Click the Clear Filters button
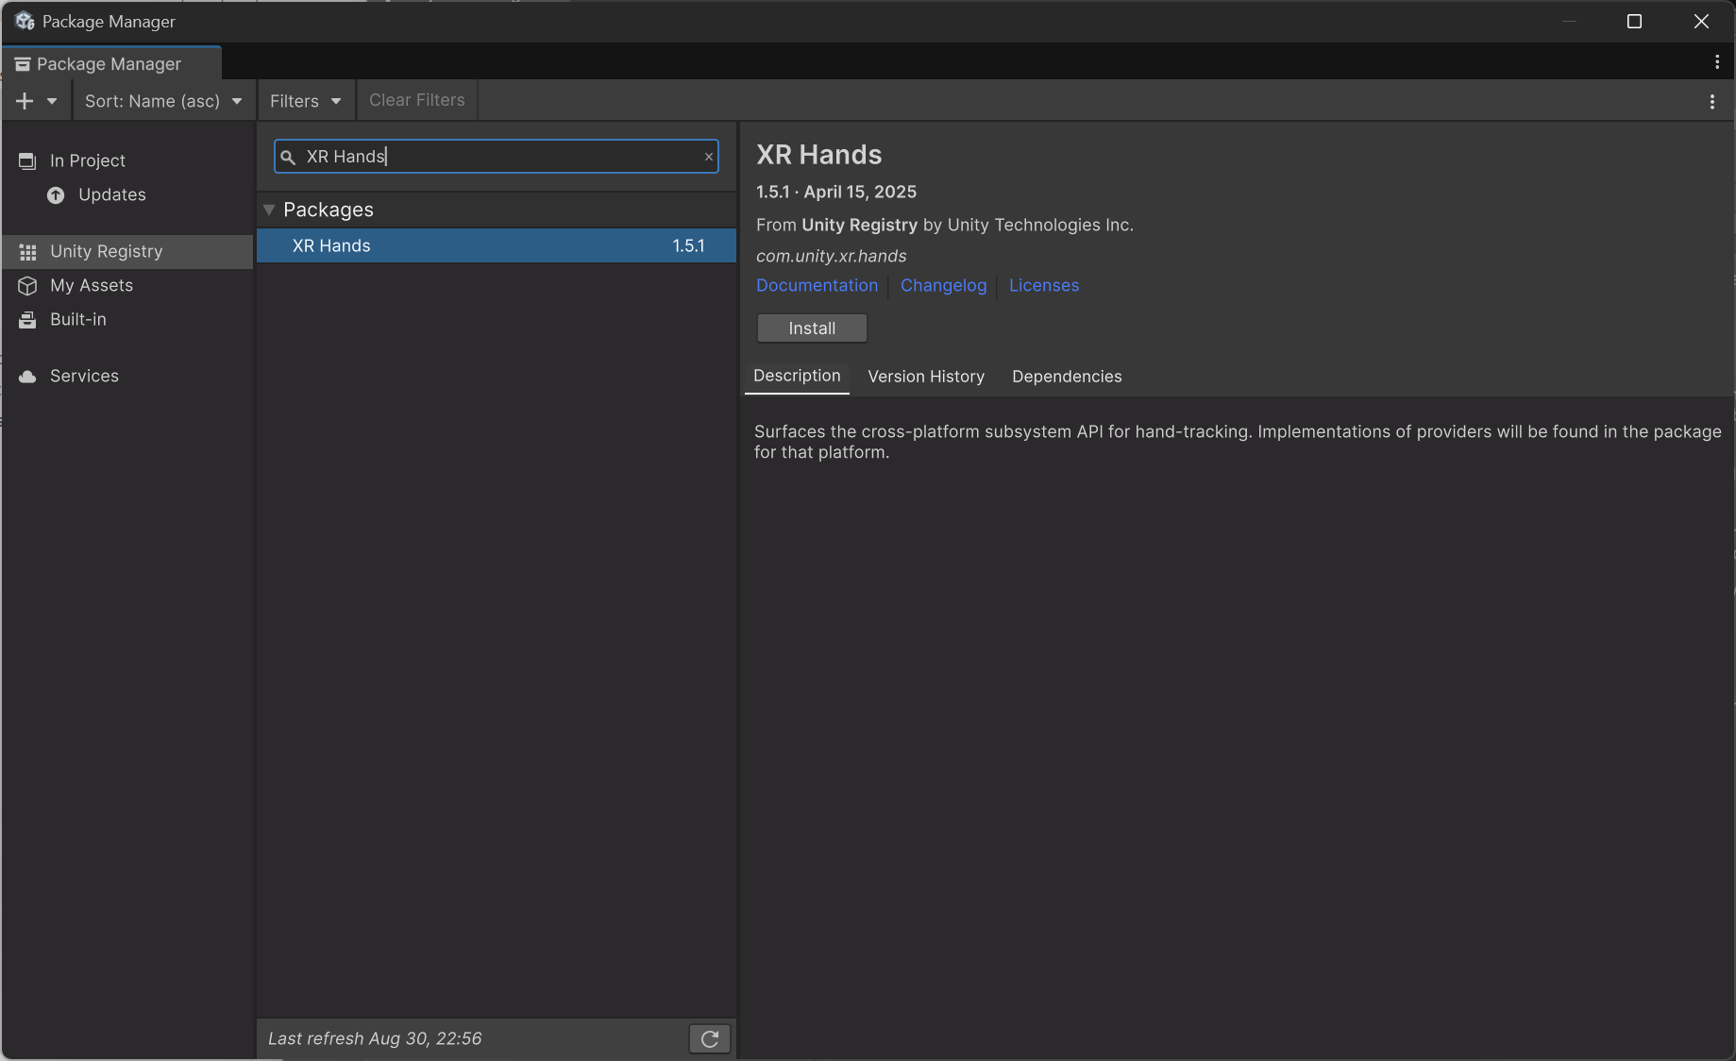 pos(417,100)
